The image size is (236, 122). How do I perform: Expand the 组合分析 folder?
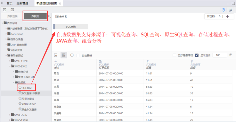point(13,71)
